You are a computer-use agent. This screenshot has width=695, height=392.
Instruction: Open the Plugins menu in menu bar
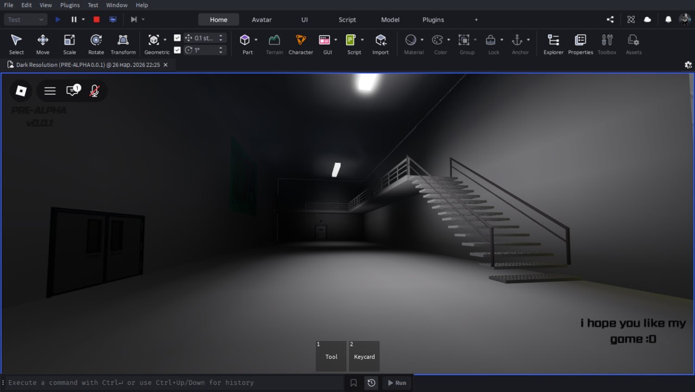(69, 5)
